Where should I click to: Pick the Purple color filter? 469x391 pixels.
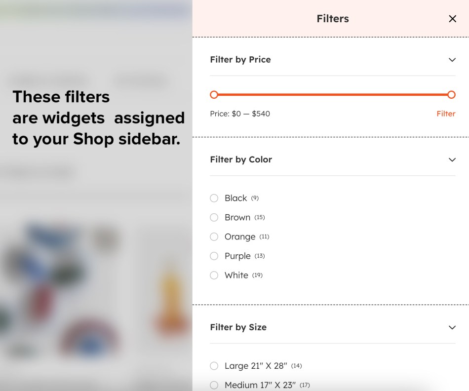(x=214, y=256)
